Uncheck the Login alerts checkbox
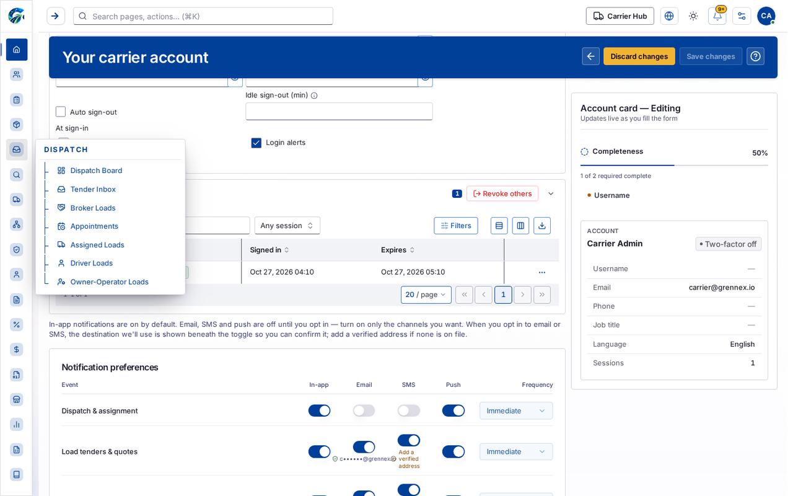The height and width of the screenshot is (496, 793). (256, 143)
